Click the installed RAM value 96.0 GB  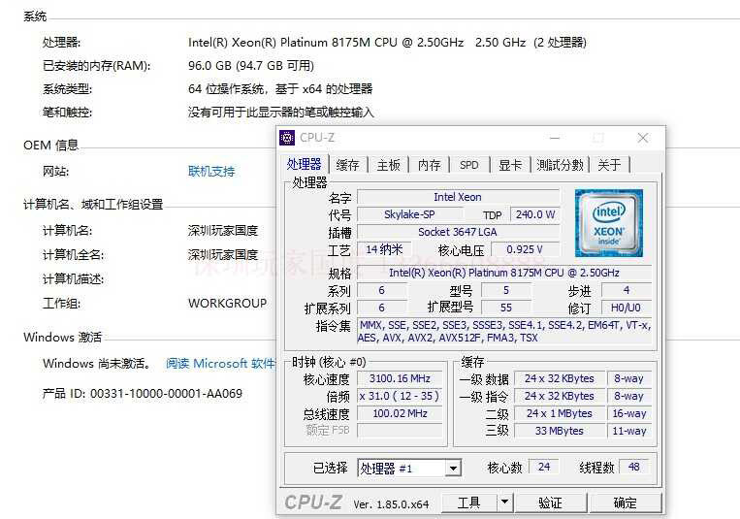[x=251, y=66]
